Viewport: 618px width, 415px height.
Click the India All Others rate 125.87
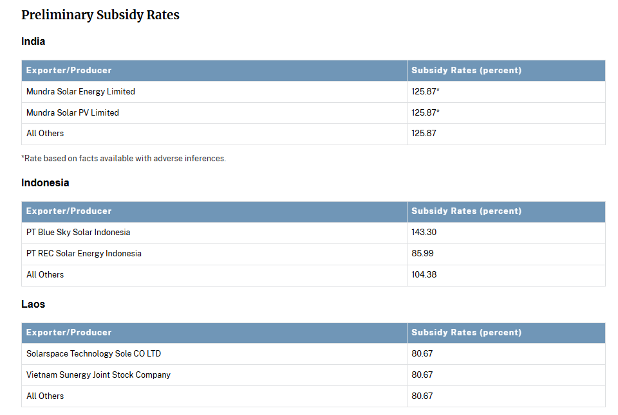click(x=423, y=134)
